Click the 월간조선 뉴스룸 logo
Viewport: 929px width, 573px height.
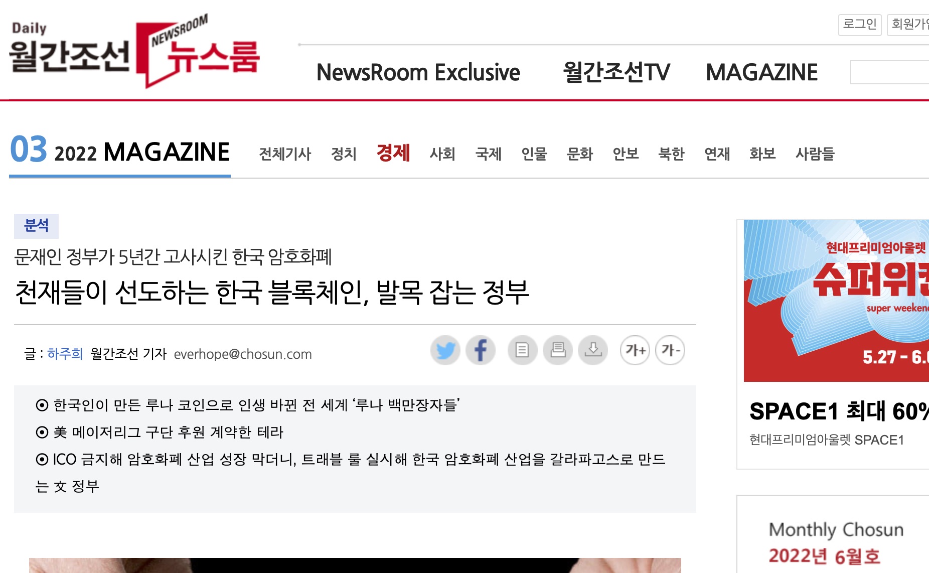pos(134,51)
